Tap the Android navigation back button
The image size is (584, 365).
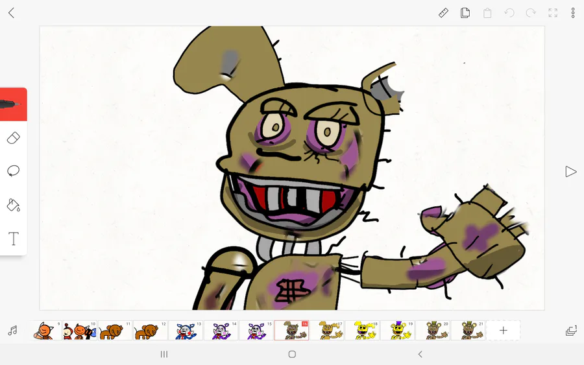coord(420,354)
